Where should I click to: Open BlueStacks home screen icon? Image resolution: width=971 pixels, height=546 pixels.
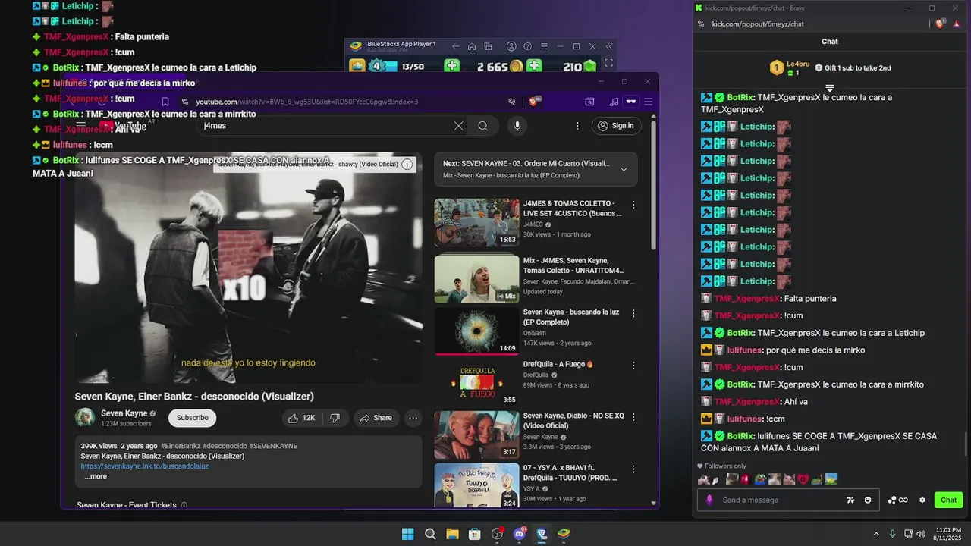pos(472,46)
